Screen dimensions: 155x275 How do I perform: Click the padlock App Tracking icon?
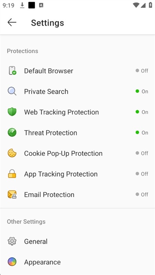(12, 174)
